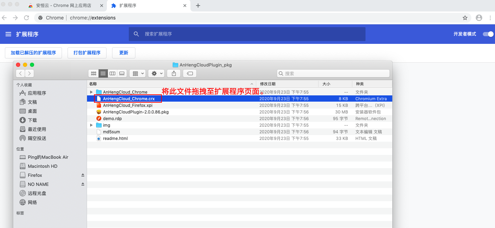This screenshot has width=495, height=228.
Task: Go back in the Finder window
Action: [21, 73]
